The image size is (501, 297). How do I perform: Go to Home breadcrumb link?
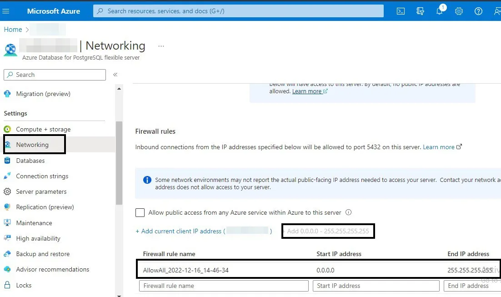tap(13, 30)
